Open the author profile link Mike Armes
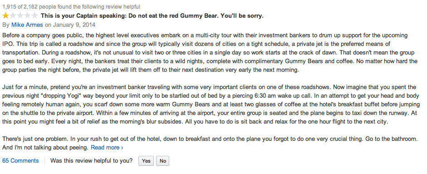This screenshot has width=427, height=174. [27, 25]
